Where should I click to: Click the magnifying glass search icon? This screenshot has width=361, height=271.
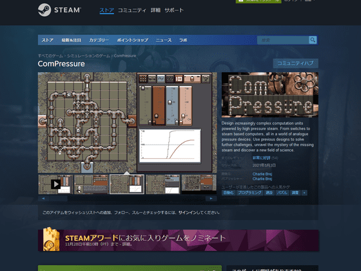(313, 40)
